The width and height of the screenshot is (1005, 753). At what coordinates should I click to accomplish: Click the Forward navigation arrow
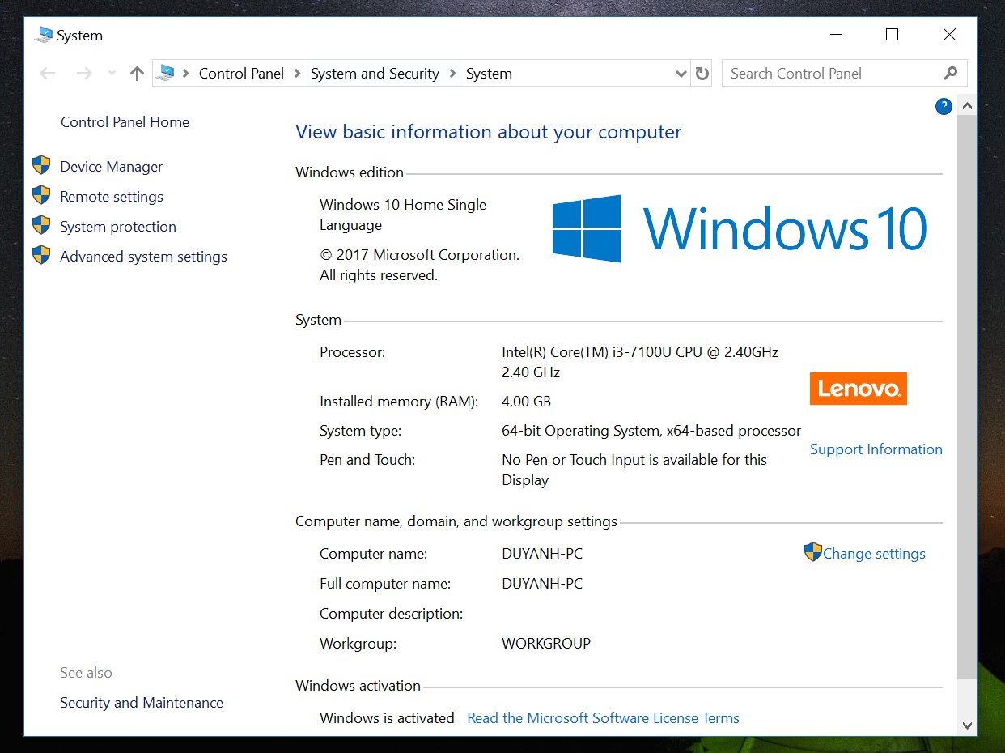[x=83, y=74]
